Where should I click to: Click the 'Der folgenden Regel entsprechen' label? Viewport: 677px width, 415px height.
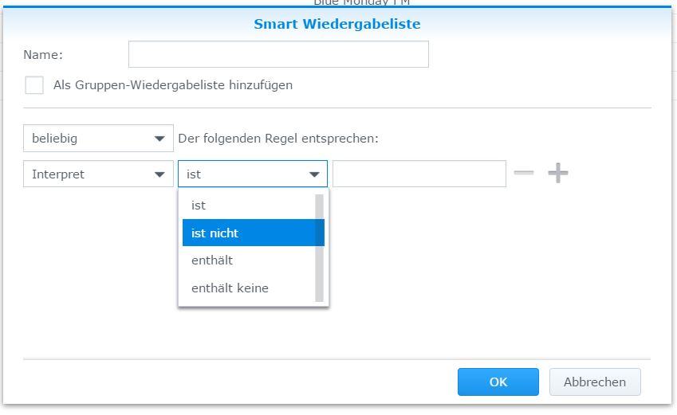[278, 139]
